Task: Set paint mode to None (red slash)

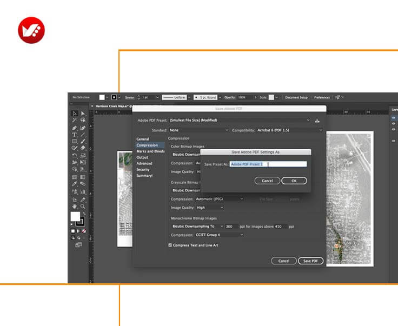Action: [x=84, y=231]
